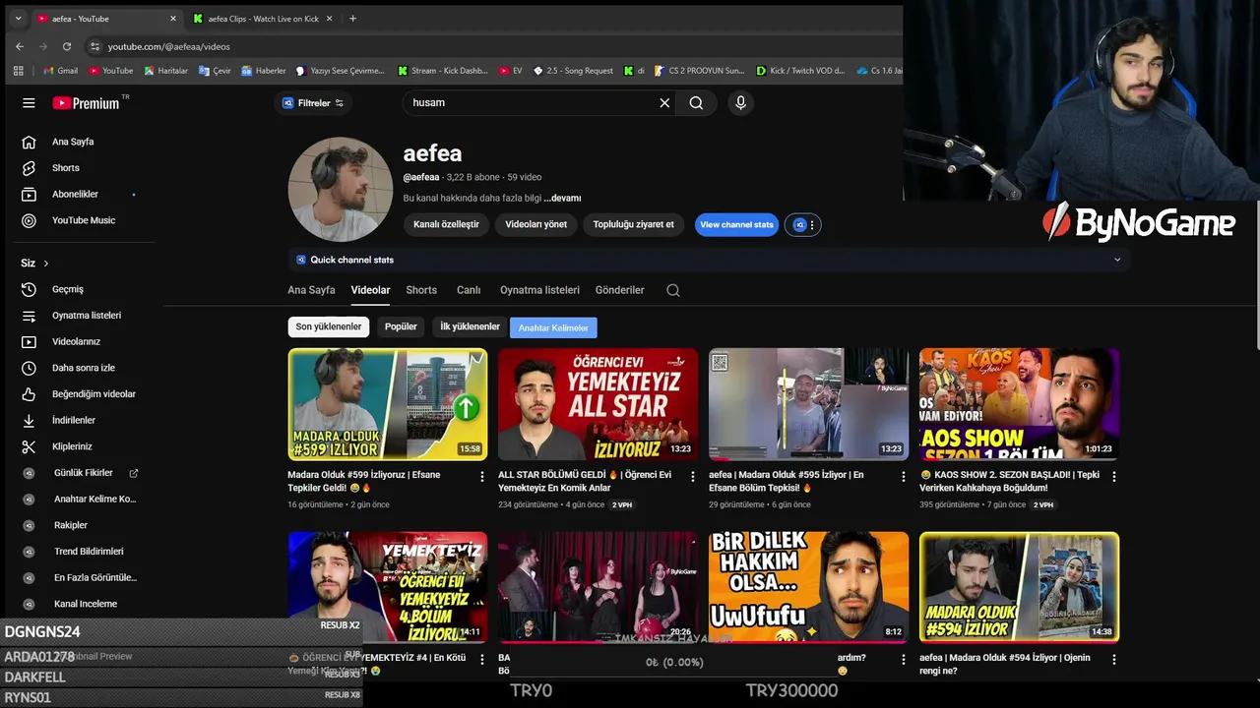Viewport: 1260px width, 708px height.
Task: Open the KAOS SHOW video thumbnail
Action: pos(1019,404)
